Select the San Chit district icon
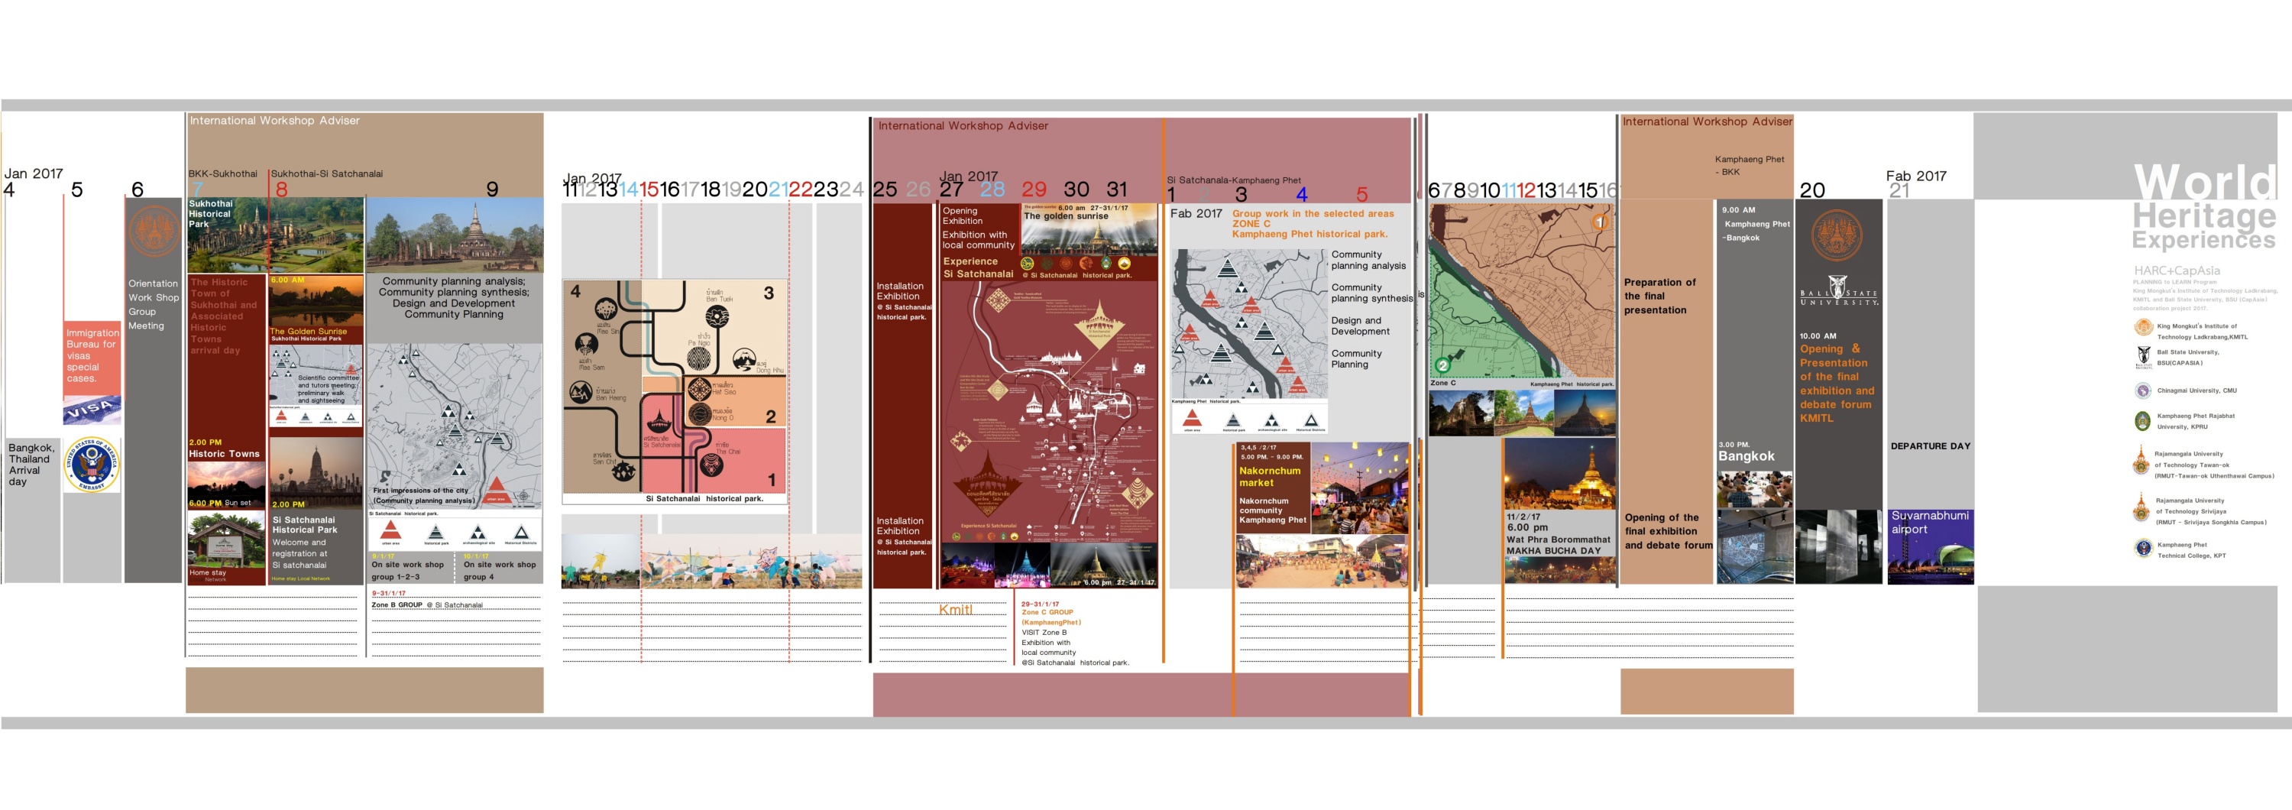Screen dimensions: 2292x810 click(625, 470)
